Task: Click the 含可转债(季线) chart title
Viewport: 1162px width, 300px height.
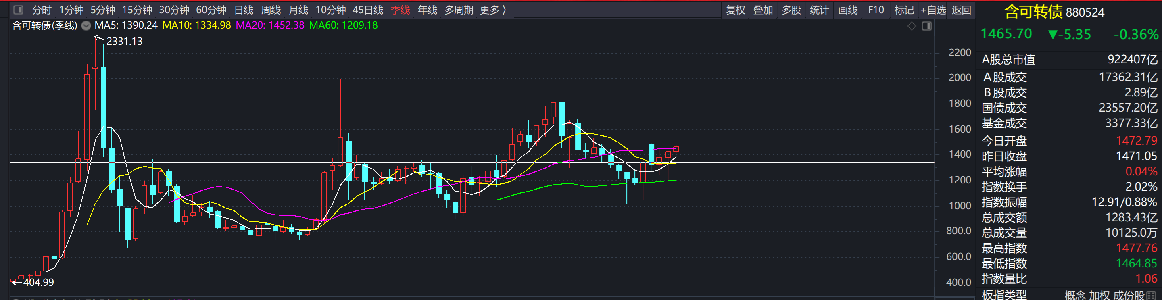Action: click(45, 26)
